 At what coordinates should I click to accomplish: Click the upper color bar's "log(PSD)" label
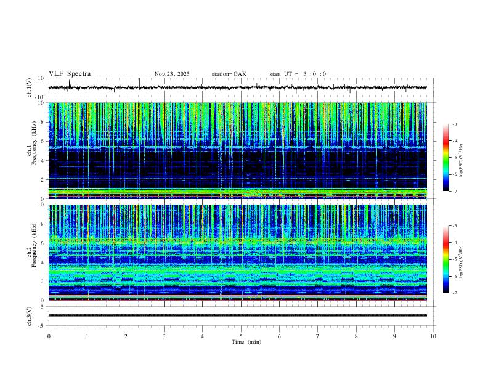click(462, 161)
